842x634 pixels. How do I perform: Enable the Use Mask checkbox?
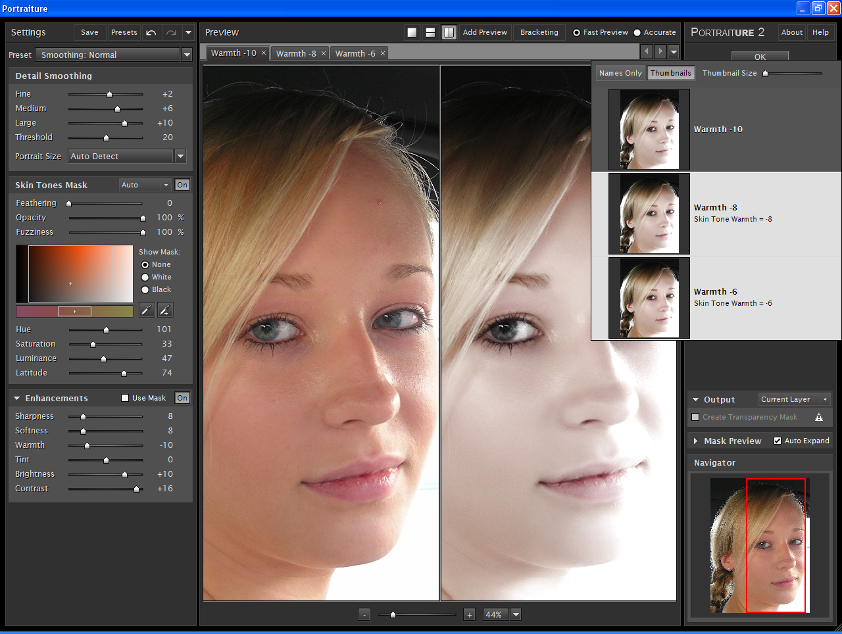(124, 397)
